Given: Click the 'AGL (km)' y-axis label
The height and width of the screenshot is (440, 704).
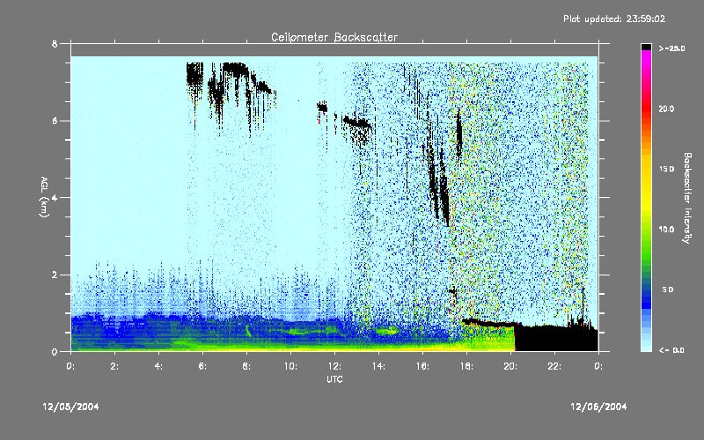Looking at the screenshot, I should [x=44, y=197].
